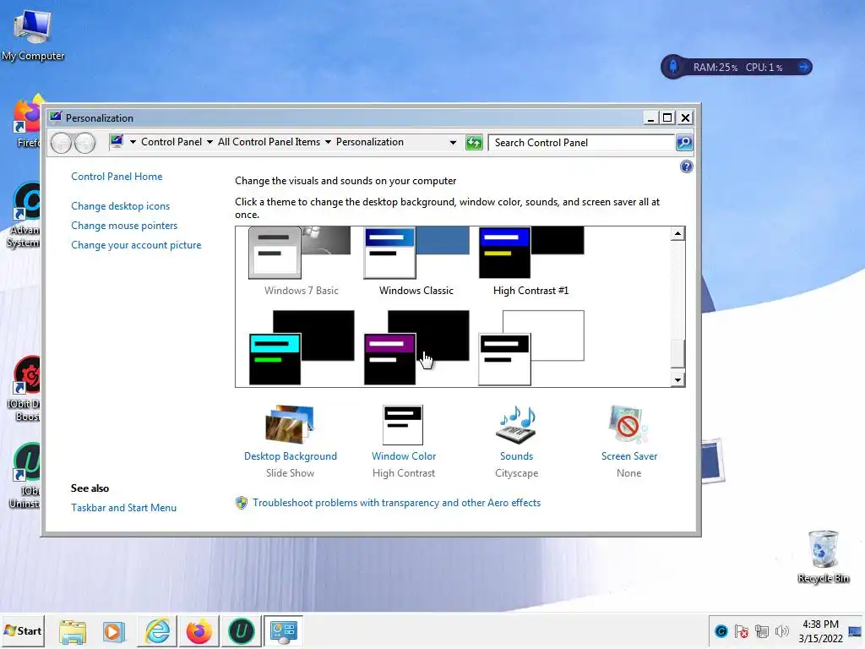Viewport: 865px width, 649px height.
Task: Open the address bar history dropdown
Action: tap(453, 142)
